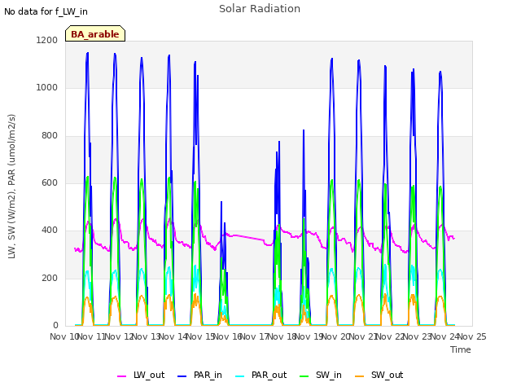Image resolution: width=521 pixels, height=391 pixels.
Task: Click the blue PAR_in legend swatch
Action: [x=182, y=376]
